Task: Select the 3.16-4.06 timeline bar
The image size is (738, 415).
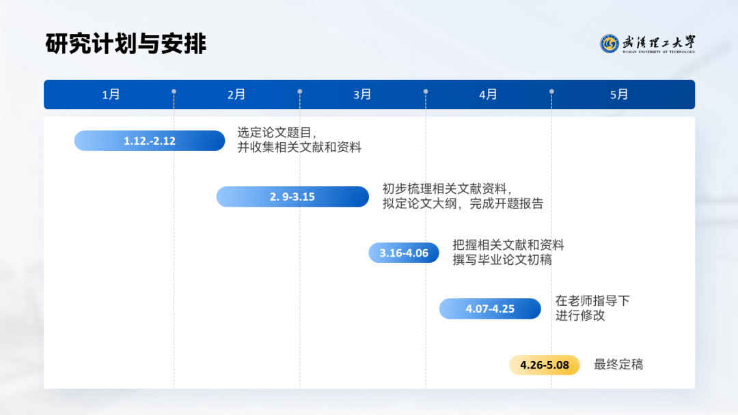Action: 404,253
